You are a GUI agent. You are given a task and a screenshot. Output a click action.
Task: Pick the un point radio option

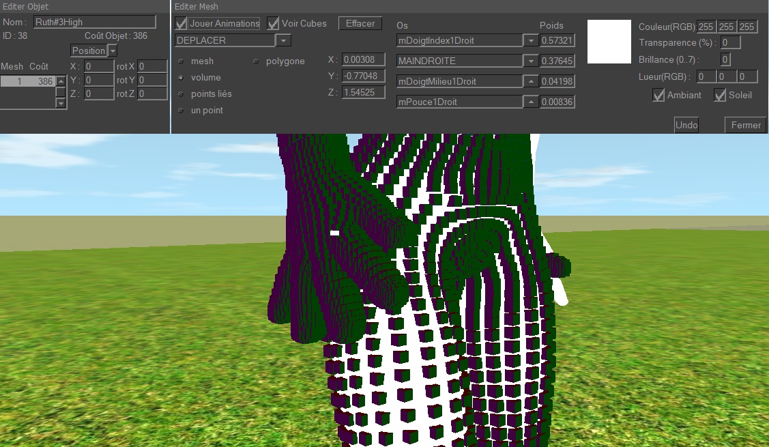pyautogui.click(x=181, y=111)
